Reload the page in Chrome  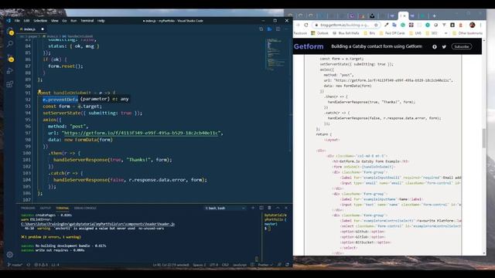coord(306,25)
